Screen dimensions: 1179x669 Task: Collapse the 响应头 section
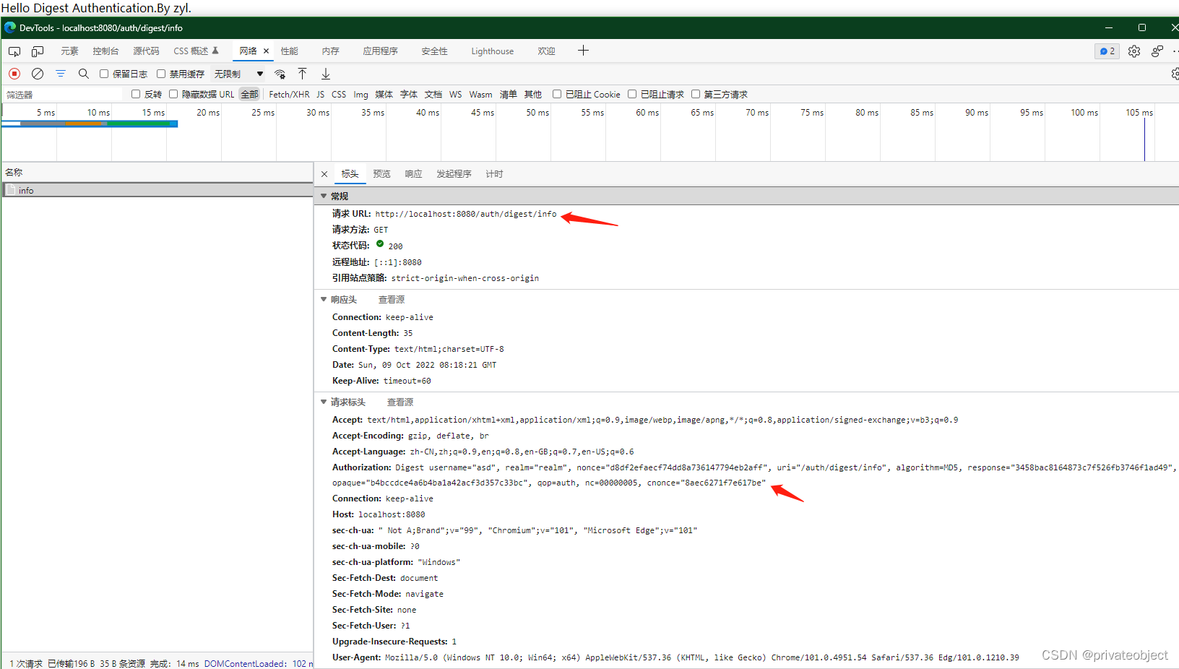click(324, 299)
